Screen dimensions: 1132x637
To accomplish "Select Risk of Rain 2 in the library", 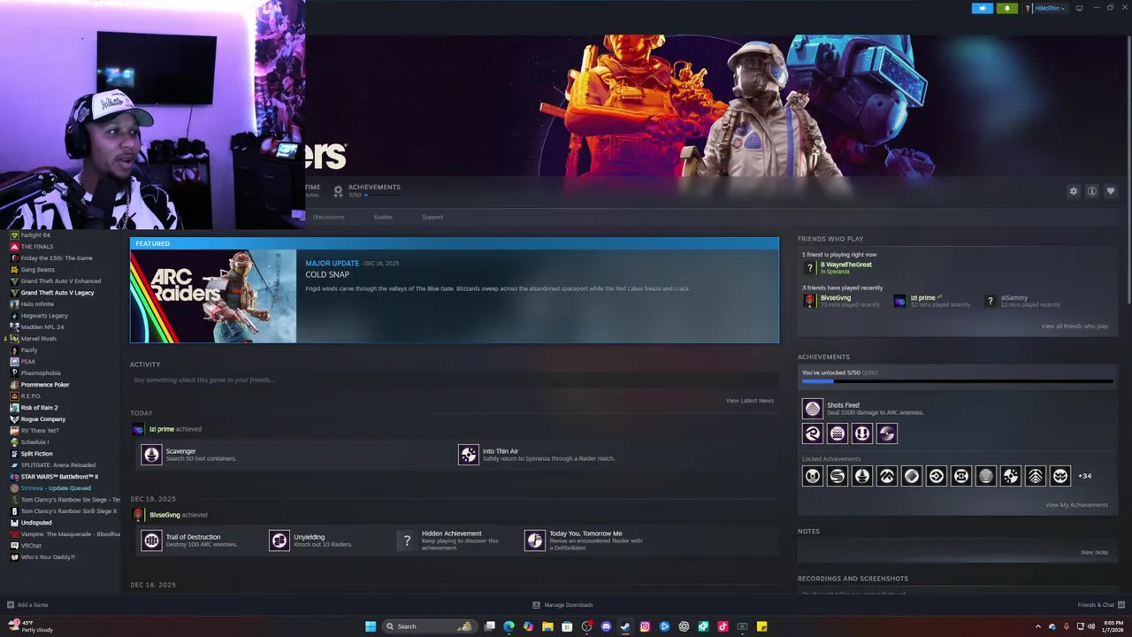I will coord(40,408).
